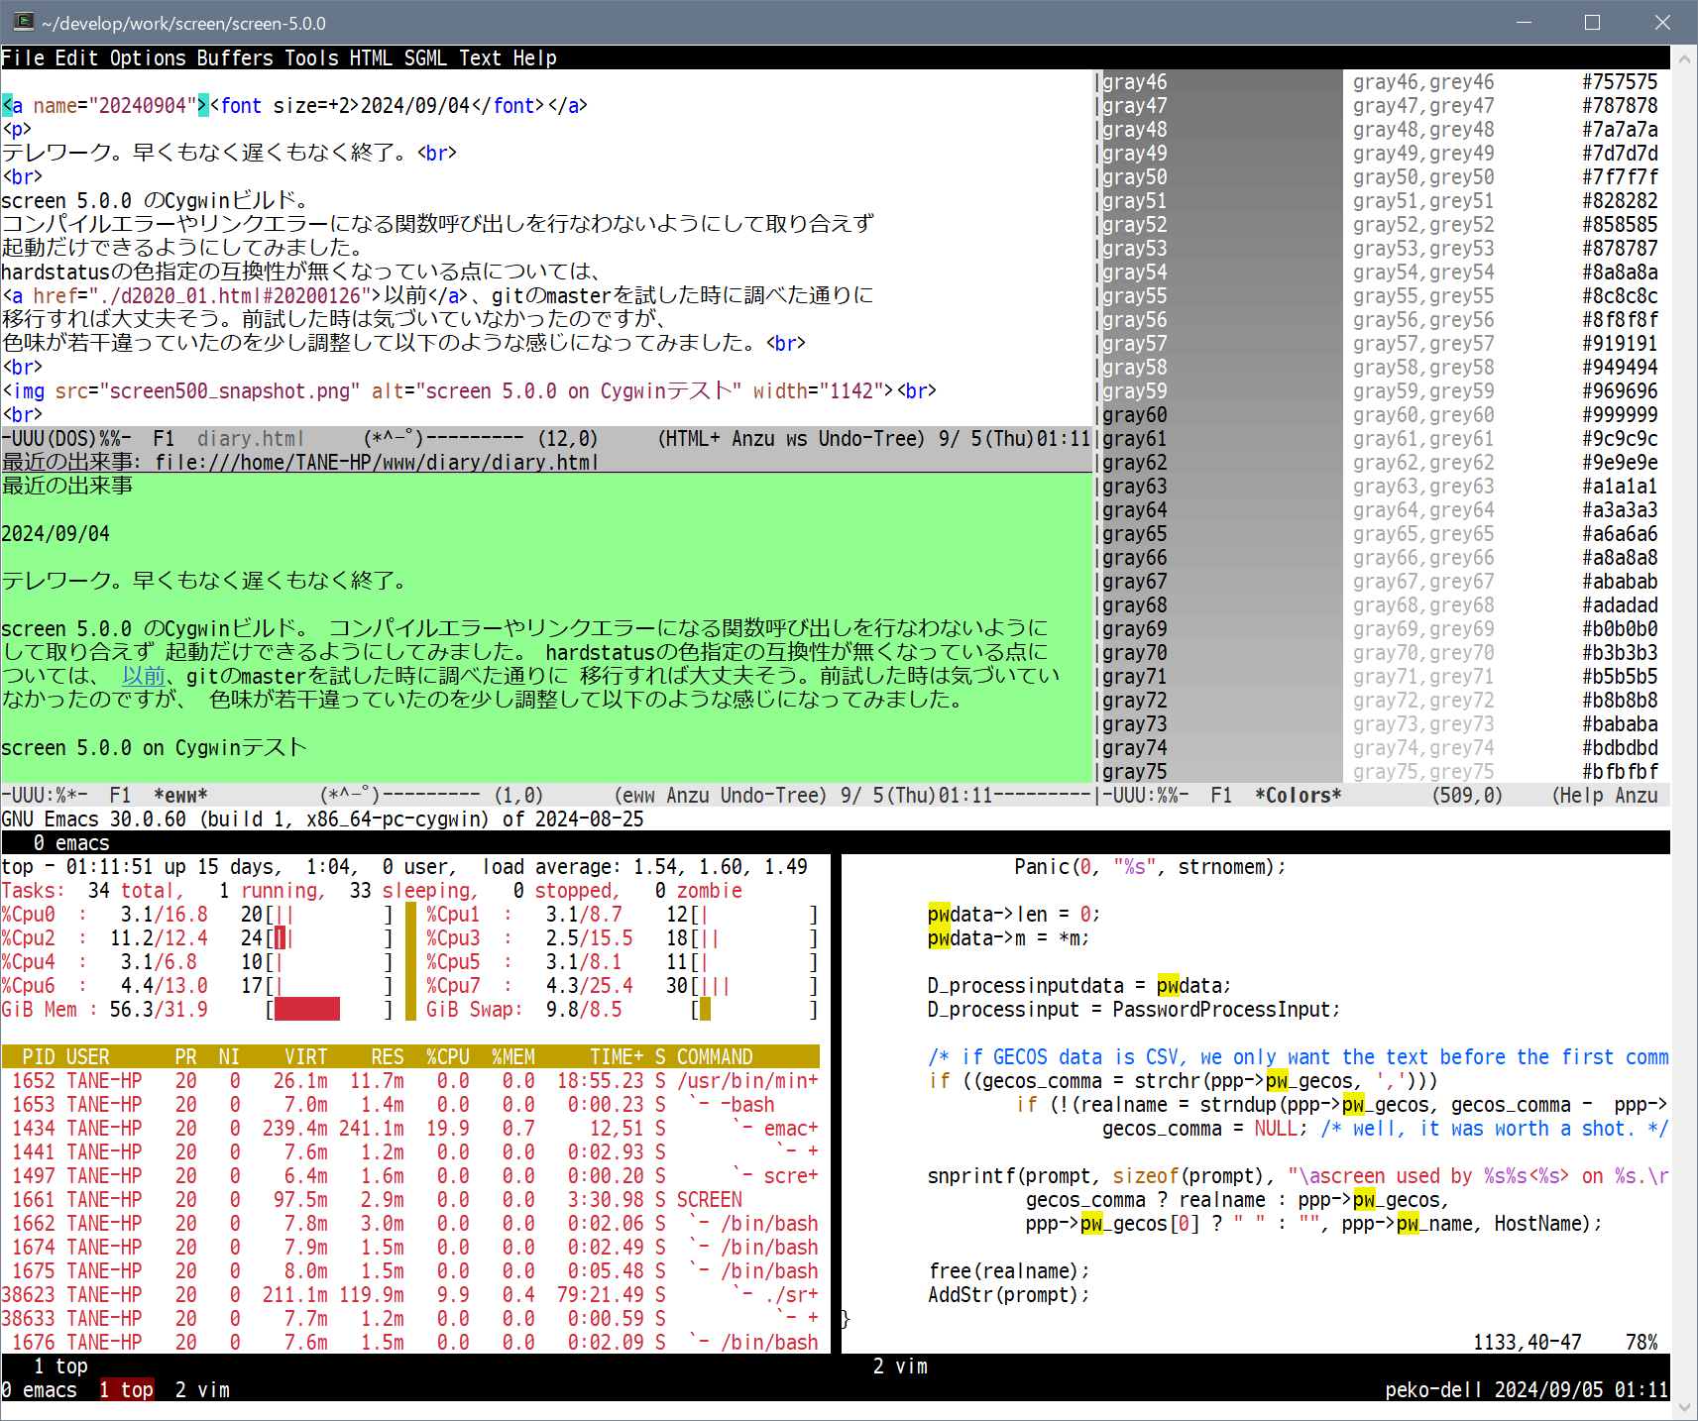Open the Options menu
This screenshot has width=1698, height=1421.
tap(148, 58)
